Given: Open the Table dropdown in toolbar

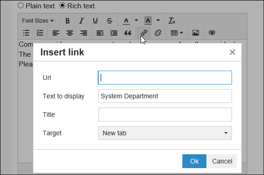Looking at the screenshot, I should pyautogui.click(x=177, y=33).
